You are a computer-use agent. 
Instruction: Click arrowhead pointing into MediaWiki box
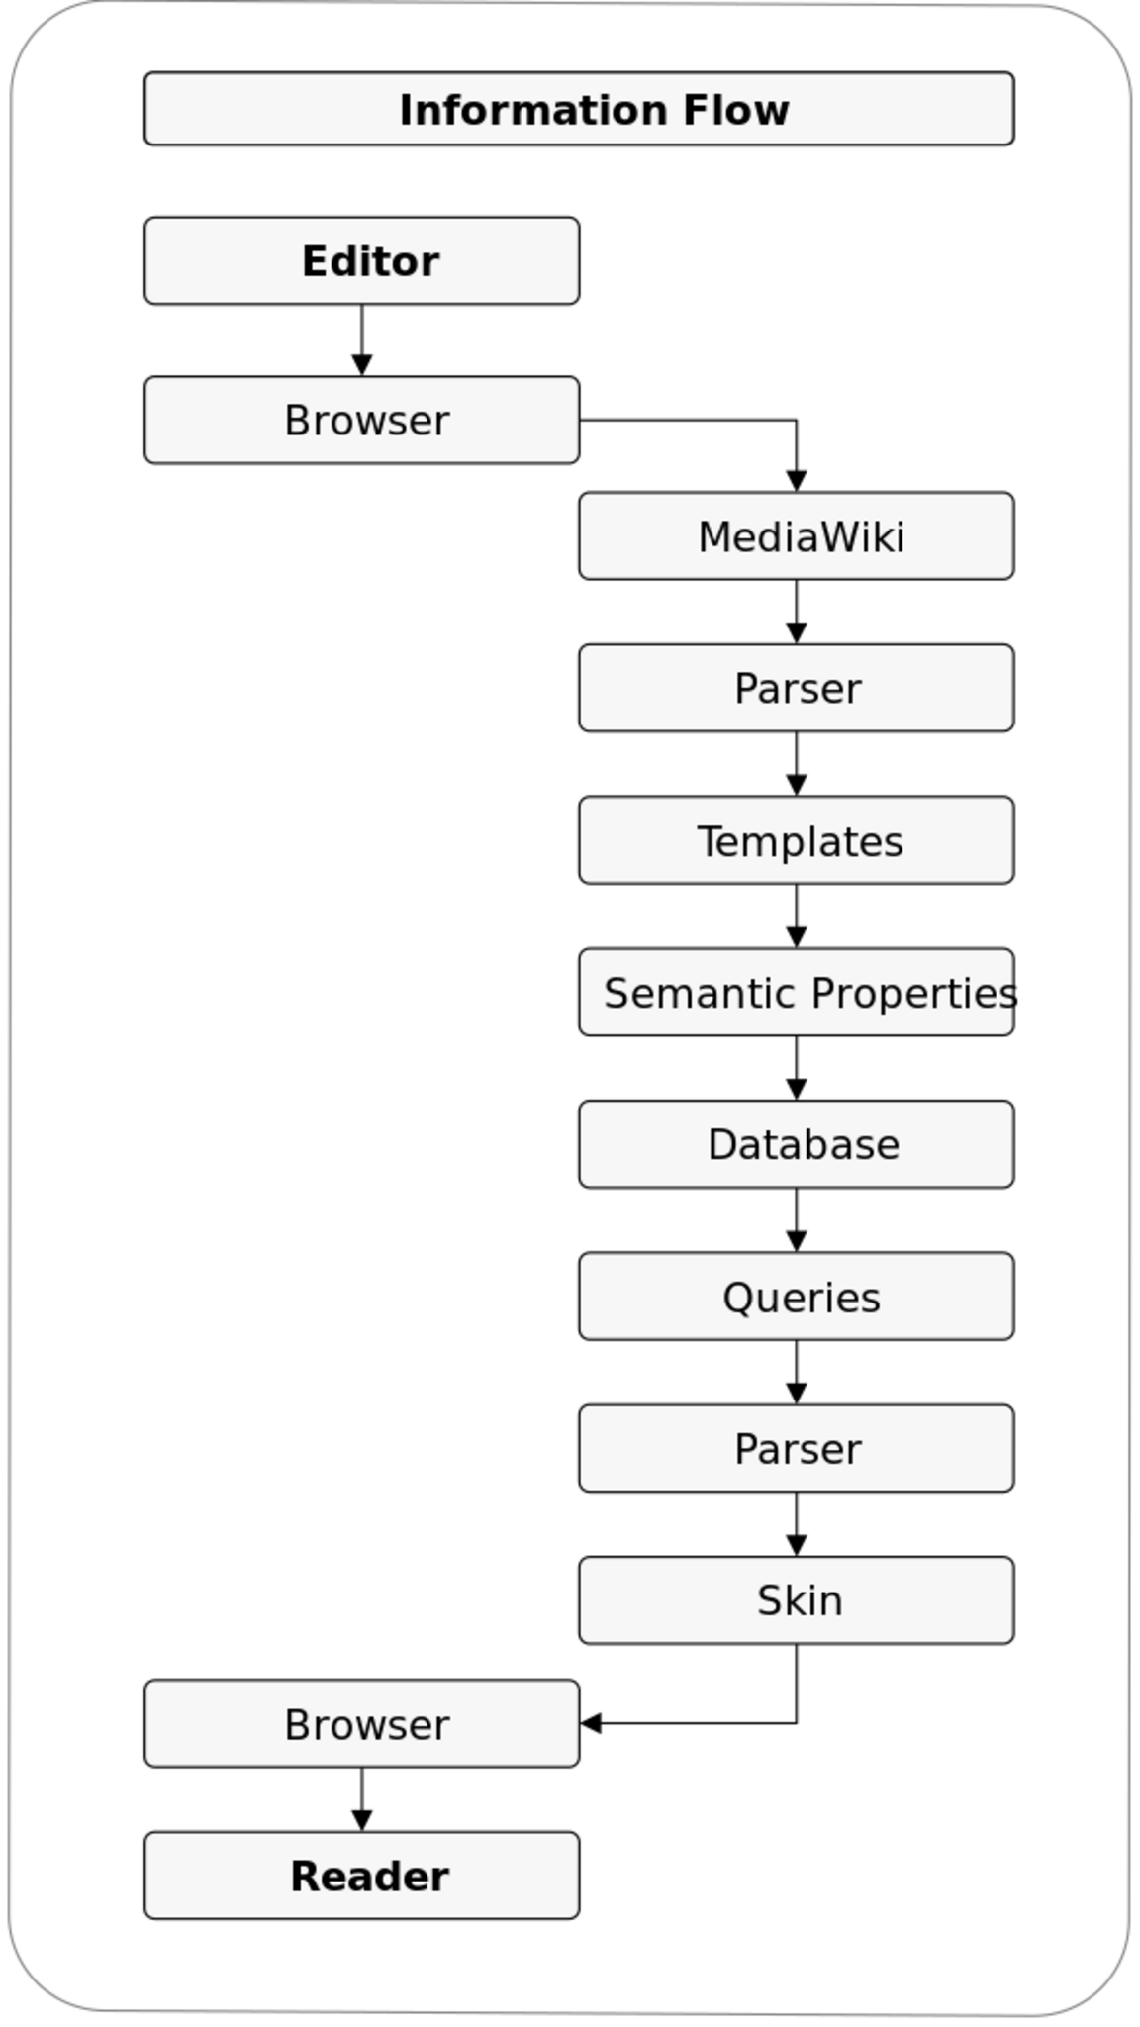pyautogui.click(x=797, y=481)
